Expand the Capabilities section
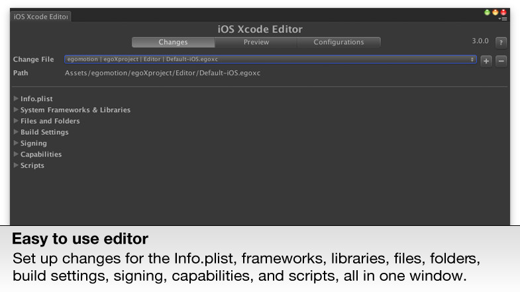520x292 pixels. [16, 154]
